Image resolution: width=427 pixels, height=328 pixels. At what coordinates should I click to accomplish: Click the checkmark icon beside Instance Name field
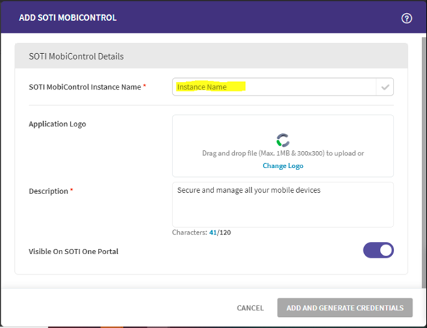pyautogui.click(x=385, y=87)
